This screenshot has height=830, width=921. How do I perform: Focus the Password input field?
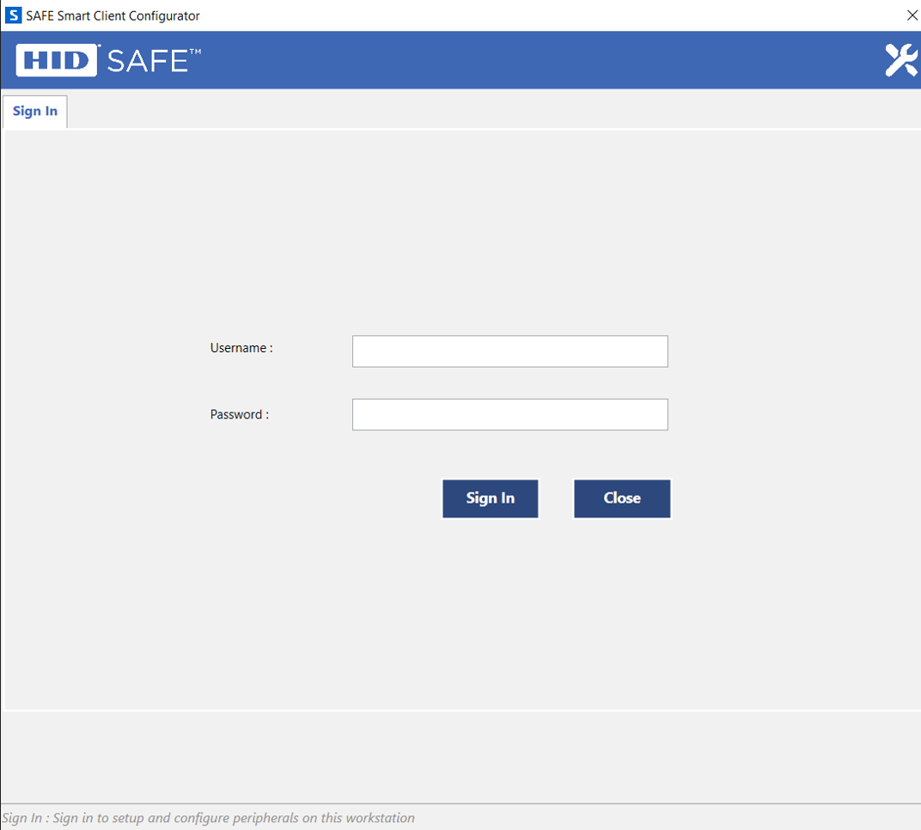[x=509, y=414]
